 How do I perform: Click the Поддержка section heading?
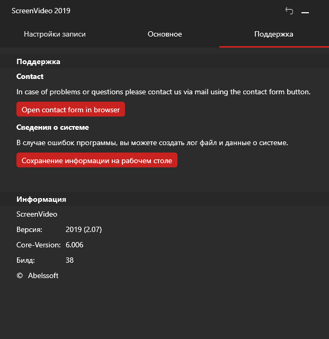[38, 62]
